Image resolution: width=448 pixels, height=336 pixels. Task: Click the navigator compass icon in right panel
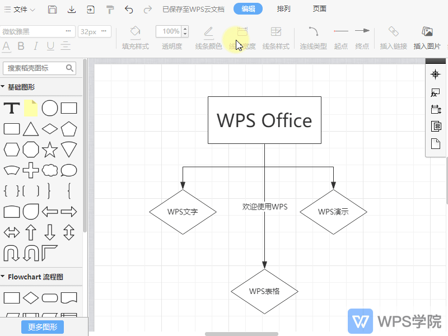pos(436,74)
